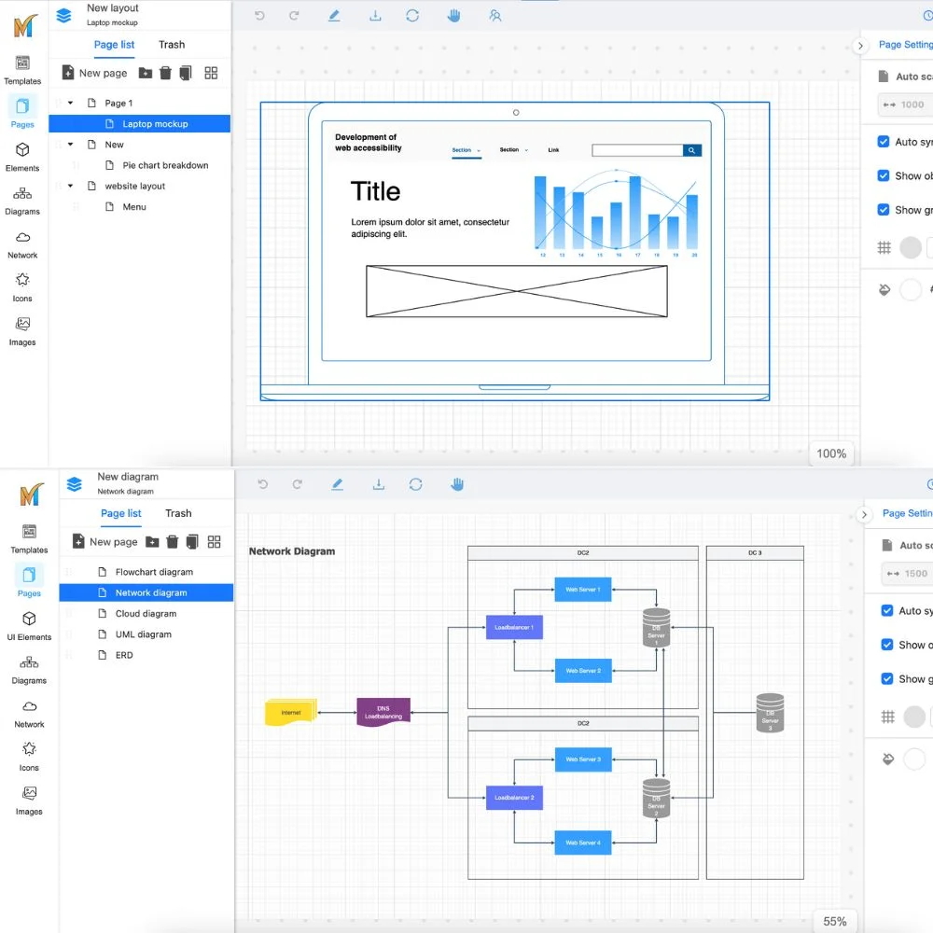Toggle Auto sync checkbox in bottom window
The height and width of the screenshot is (933, 933).
(x=887, y=610)
